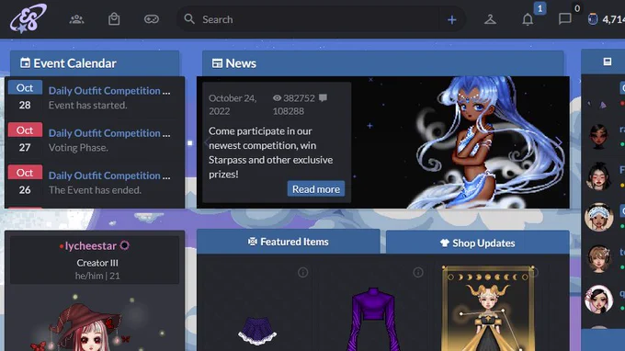Select the gold constellation outfit item
The image size is (625, 351).
pyautogui.click(x=488, y=308)
